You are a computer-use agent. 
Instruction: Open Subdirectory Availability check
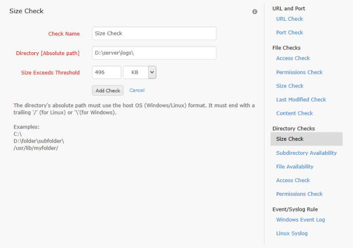[x=306, y=153]
